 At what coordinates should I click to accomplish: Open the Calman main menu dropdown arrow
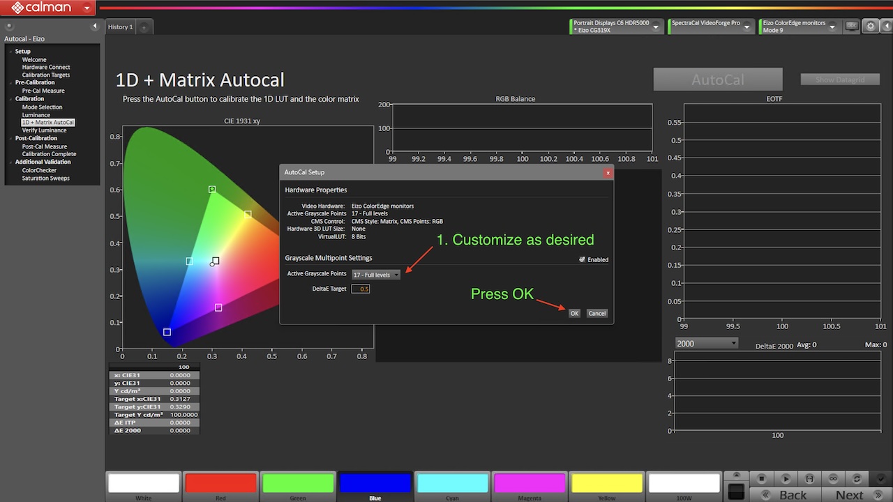[x=87, y=8]
